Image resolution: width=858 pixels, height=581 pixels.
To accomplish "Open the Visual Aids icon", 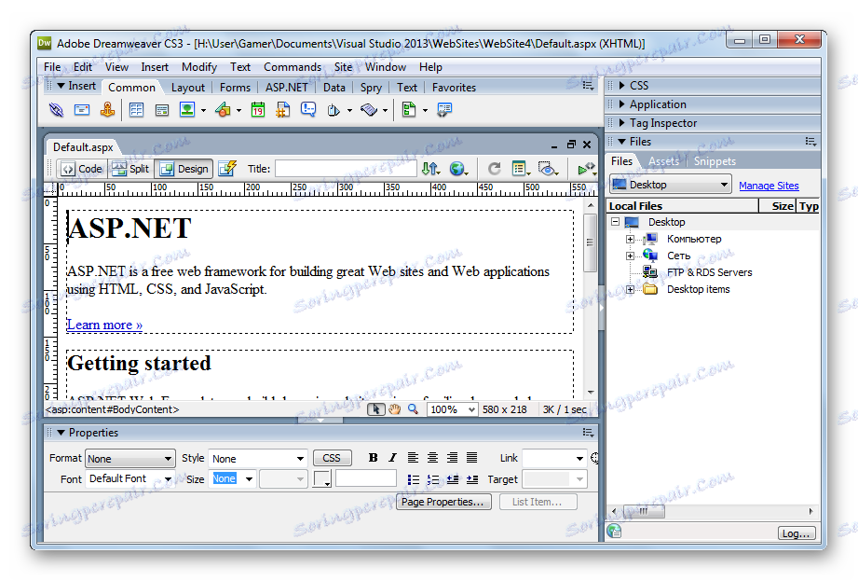I will (547, 169).
